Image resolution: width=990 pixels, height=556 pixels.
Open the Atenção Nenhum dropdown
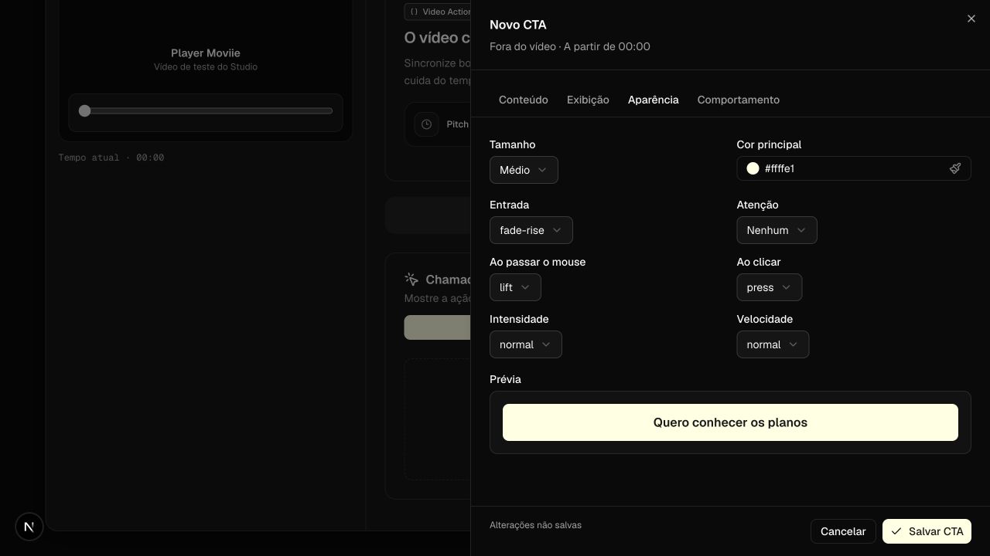[x=777, y=230]
